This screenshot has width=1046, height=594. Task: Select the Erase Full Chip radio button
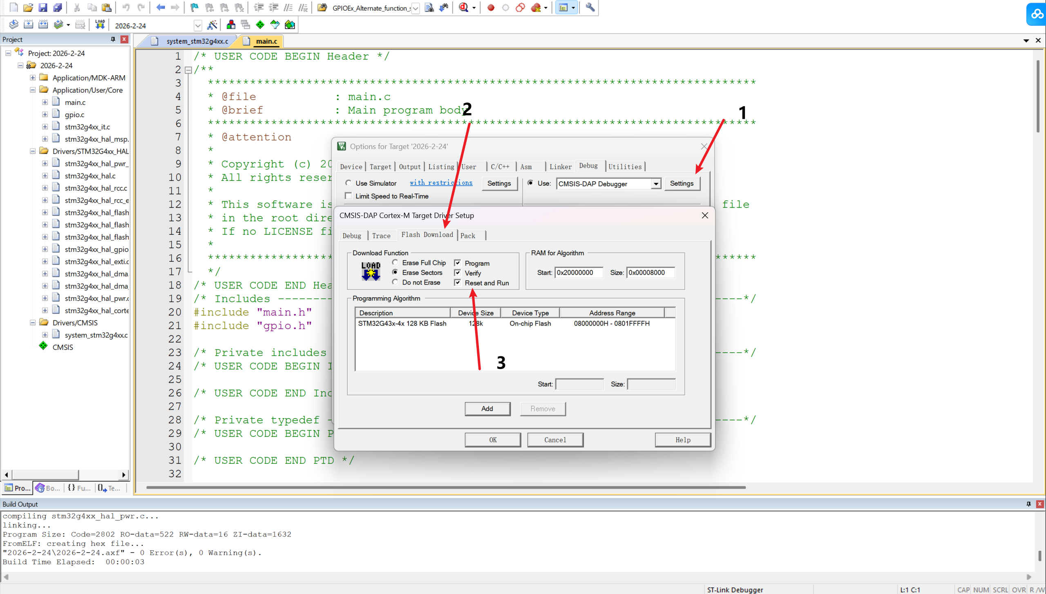click(x=395, y=263)
